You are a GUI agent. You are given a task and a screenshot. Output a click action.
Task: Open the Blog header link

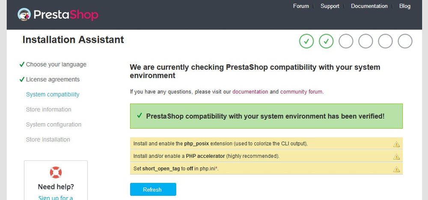pyautogui.click(x=404, y=6)
